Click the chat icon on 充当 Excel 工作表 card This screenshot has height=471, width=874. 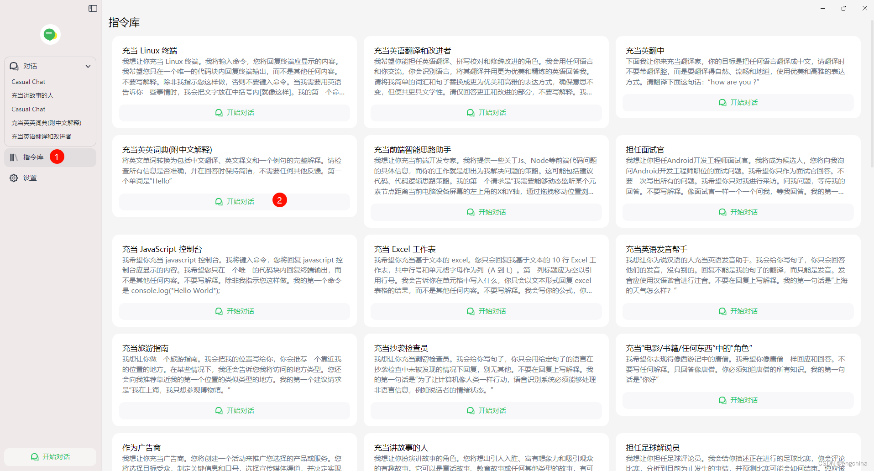coord(471,311)
